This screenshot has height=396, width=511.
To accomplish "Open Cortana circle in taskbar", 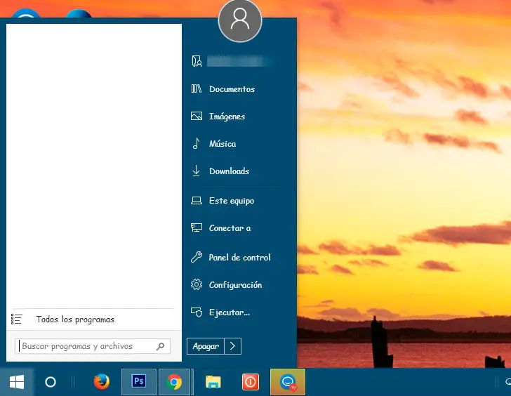I will click(51, 382).
